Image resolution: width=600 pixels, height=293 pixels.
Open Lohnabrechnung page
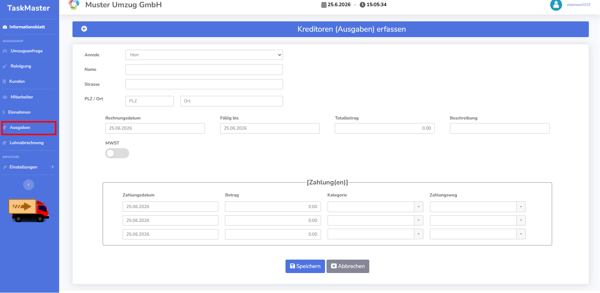click(x=26, y=143)
